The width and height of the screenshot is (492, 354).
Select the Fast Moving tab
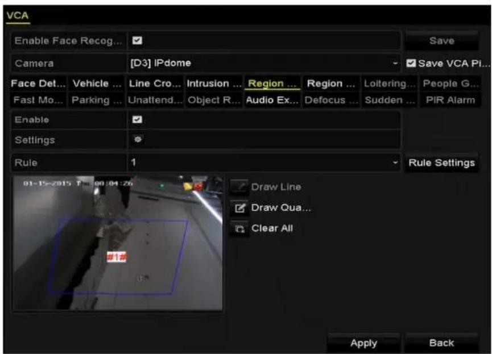pos(38,100)
